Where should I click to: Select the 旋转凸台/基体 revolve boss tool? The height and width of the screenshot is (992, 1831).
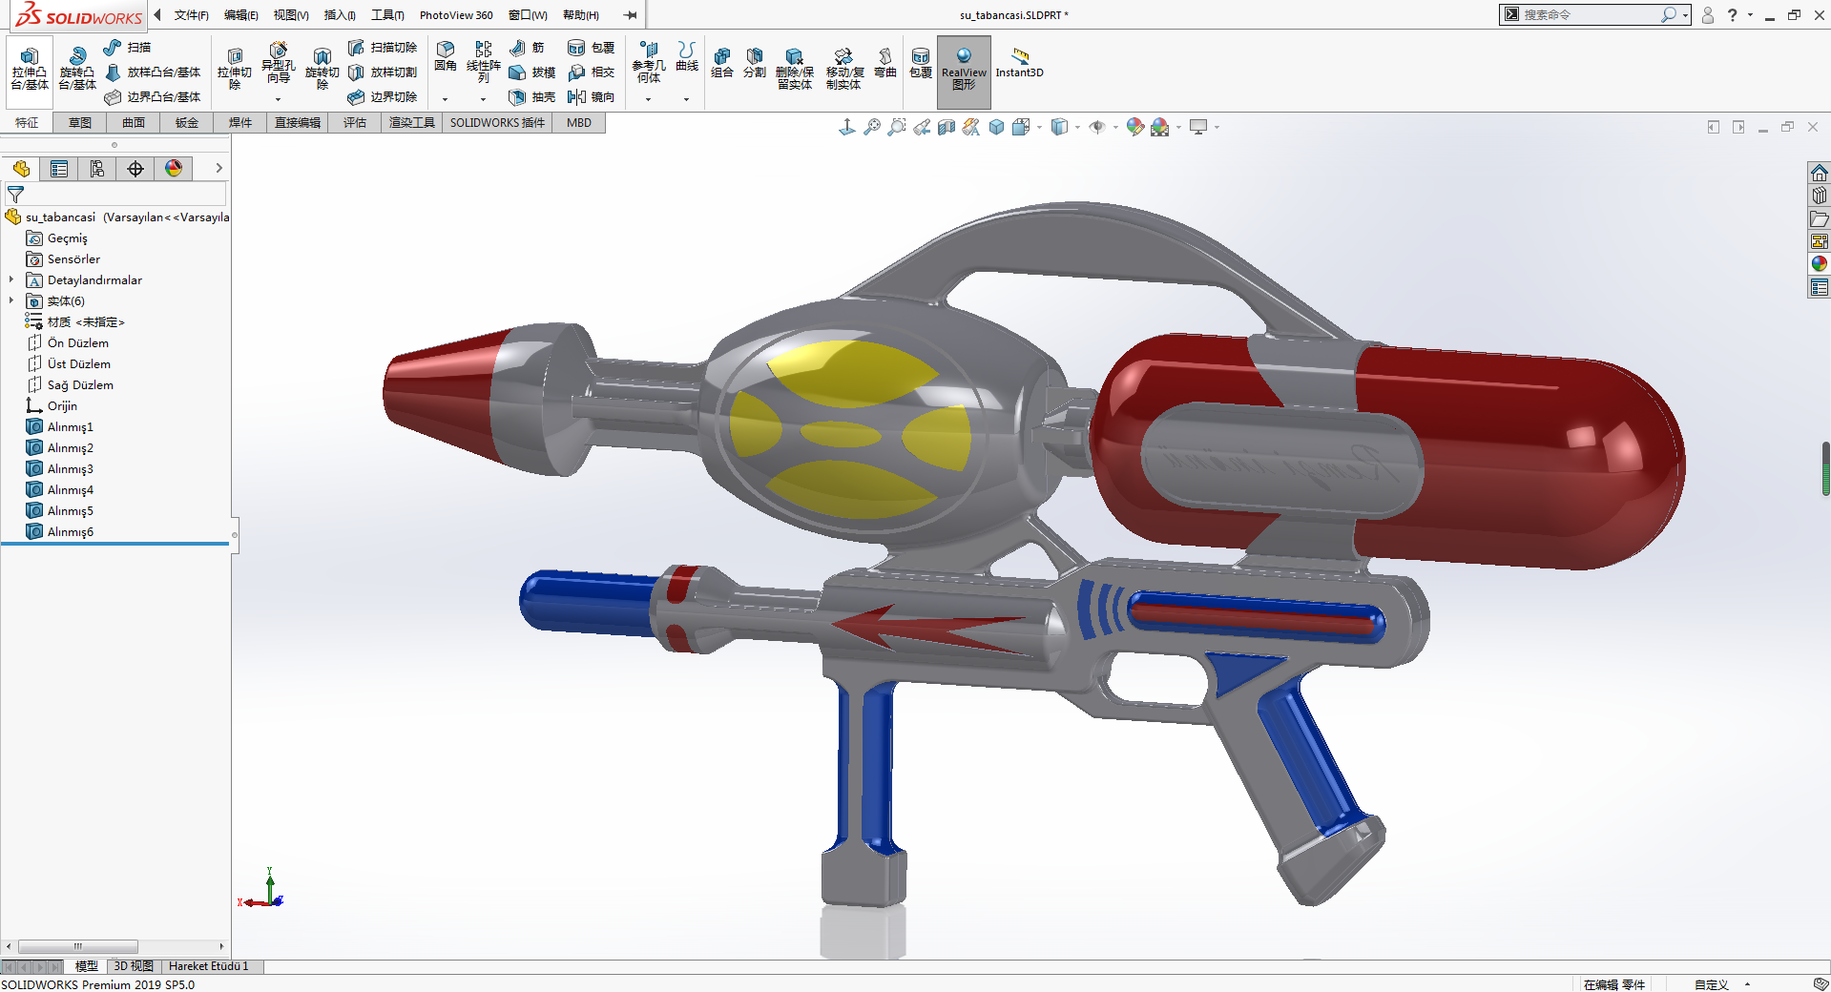[77, 69]
